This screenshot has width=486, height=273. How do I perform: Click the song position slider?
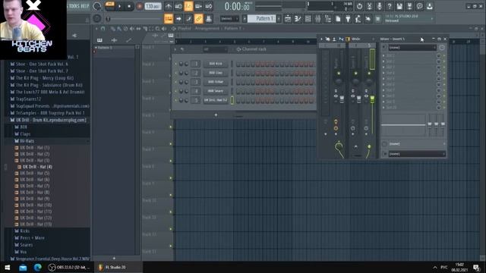[135, 19]
